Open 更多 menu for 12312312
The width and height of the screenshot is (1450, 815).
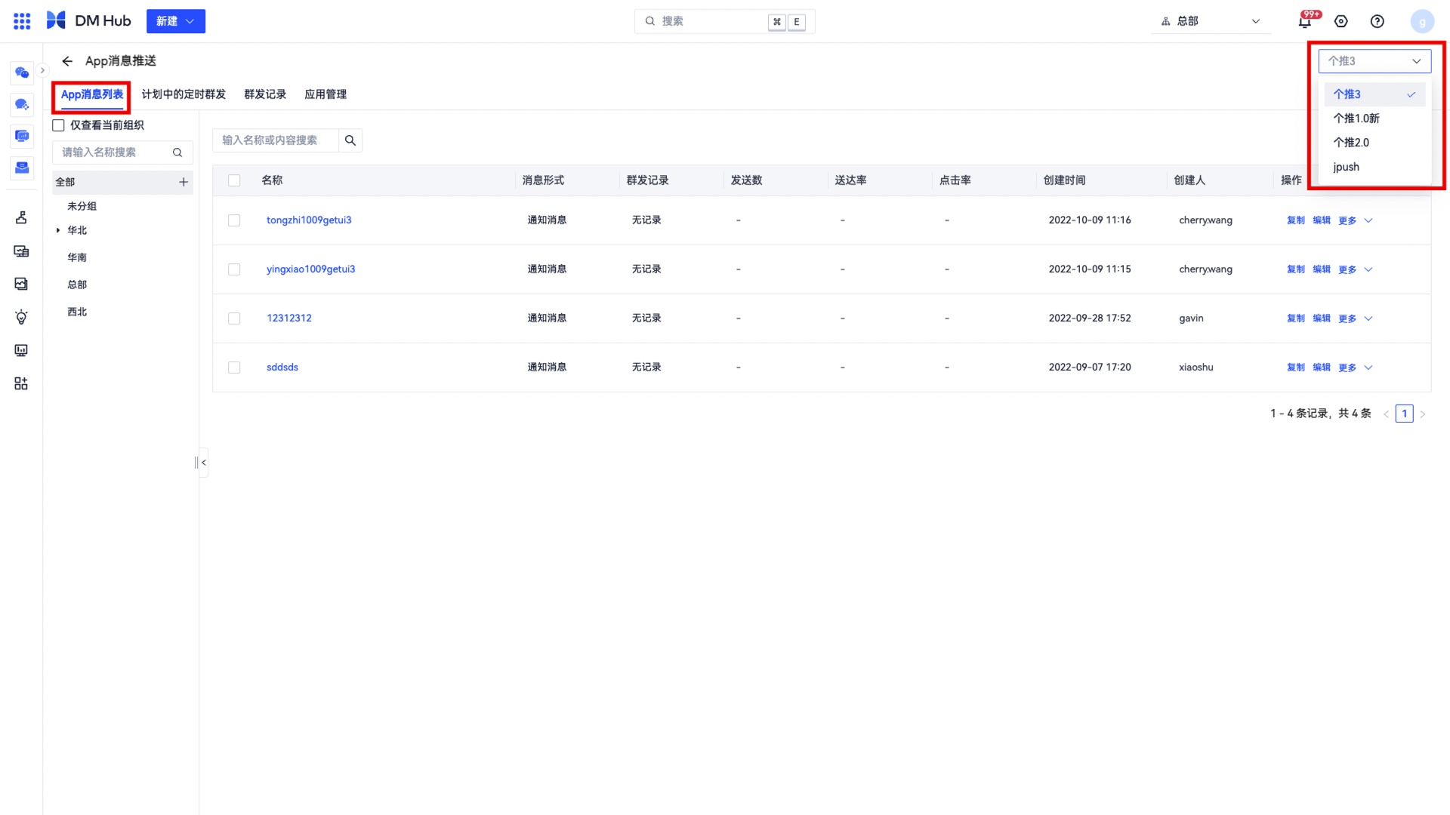pos(1356,318)
